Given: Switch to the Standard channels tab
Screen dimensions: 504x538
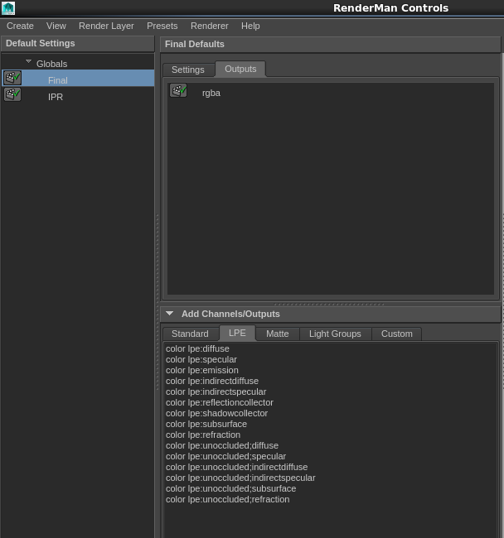Looking at the screenshot, I should (190, 334).
